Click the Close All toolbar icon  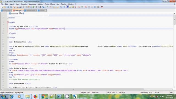(x=17, y=7)
